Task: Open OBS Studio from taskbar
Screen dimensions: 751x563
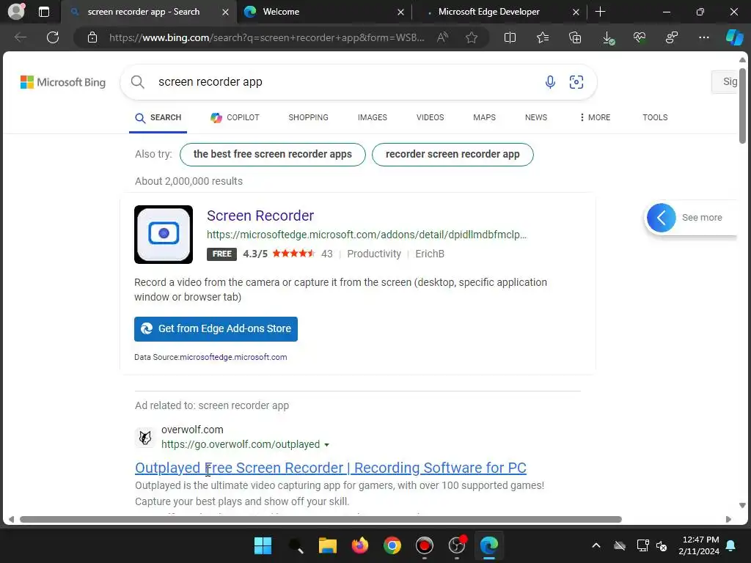Action: (x=457, y=545)
